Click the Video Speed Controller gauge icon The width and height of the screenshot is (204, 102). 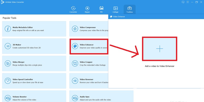8,81
